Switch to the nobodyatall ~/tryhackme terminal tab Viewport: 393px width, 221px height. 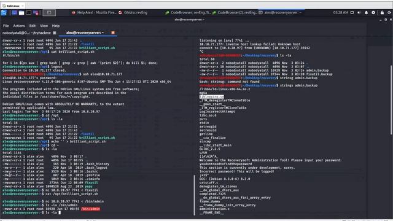[26, 33]
